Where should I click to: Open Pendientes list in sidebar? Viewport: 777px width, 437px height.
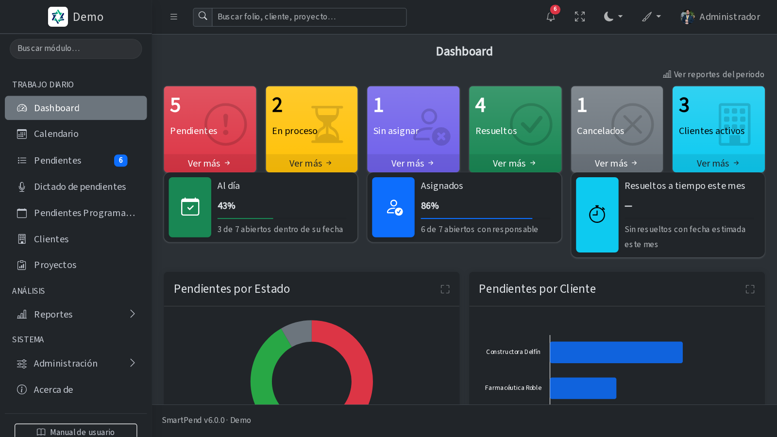[x=76, y=160]
